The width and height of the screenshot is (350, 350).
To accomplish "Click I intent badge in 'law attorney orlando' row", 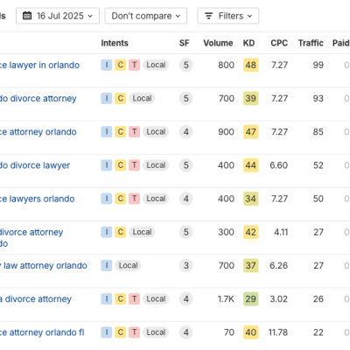I will 107,266.
